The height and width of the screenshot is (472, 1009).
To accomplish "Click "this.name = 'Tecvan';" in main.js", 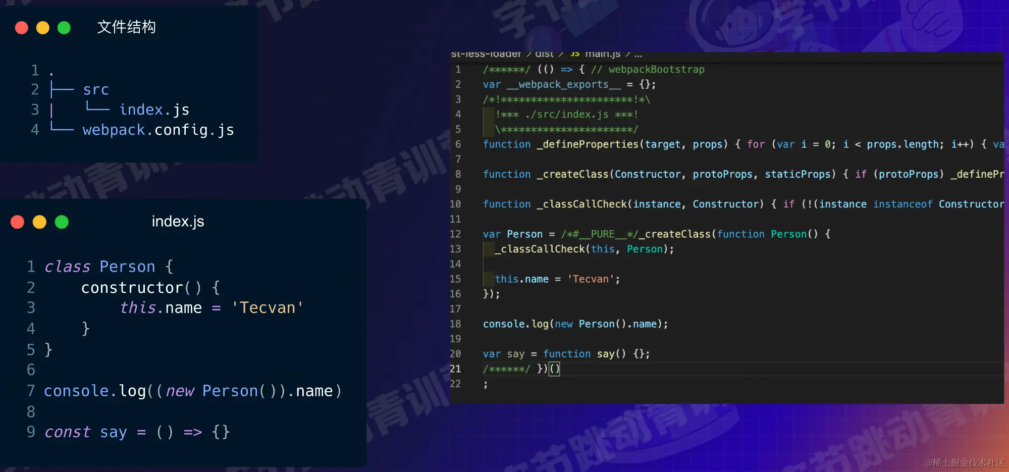I will pyautogui.click(x=558, y=279).
